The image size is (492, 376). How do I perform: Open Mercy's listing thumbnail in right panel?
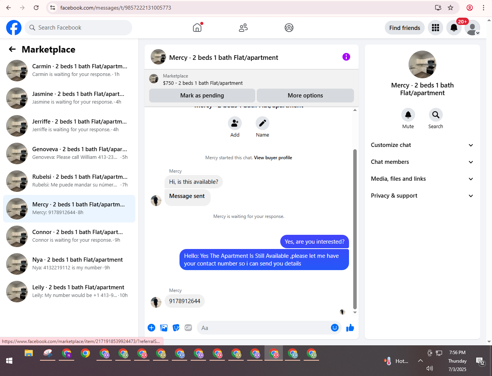point(422,64)
